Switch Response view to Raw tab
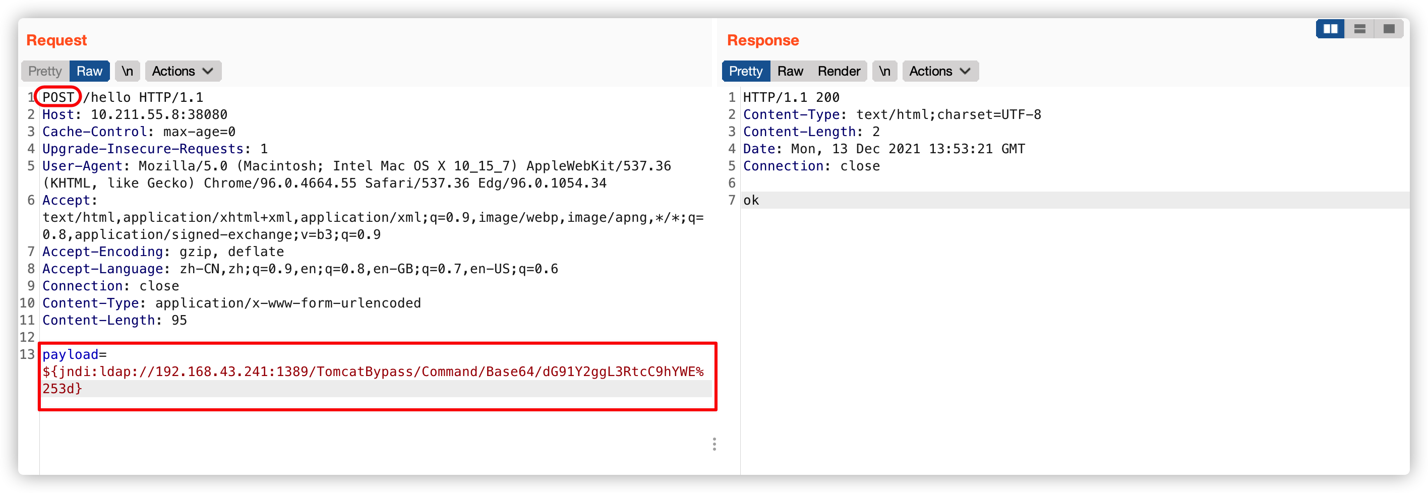 coord(790,71)
